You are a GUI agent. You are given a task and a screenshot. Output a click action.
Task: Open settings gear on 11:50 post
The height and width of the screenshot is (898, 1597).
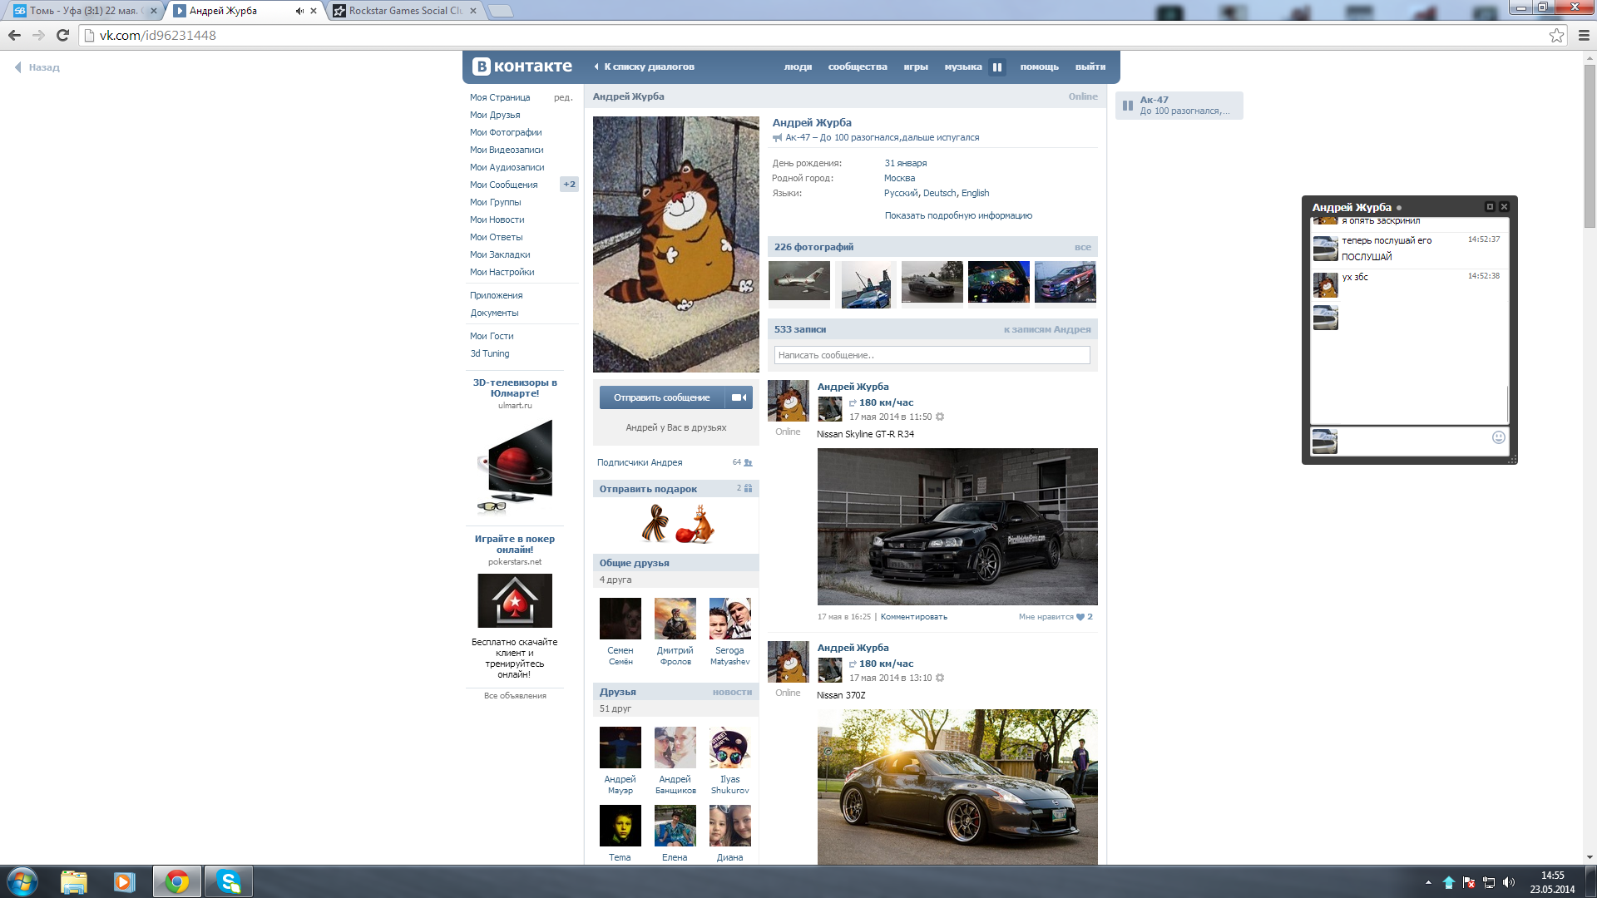point(940,417)
